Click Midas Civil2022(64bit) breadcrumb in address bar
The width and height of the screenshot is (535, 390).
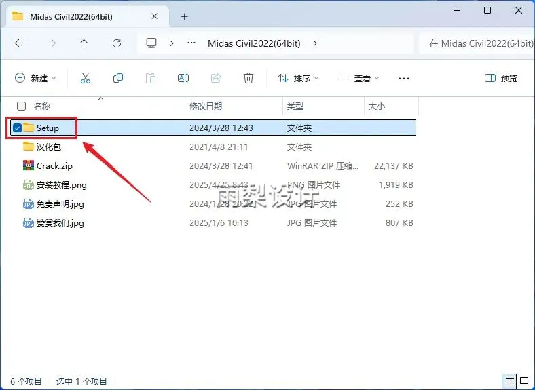[x=254, y=43]
